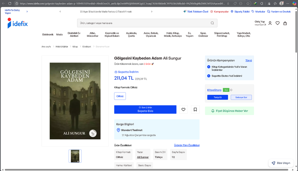The width and height of the screenshot is (298, 171).
Task: Open Hobi, Kitap, Müzik, Kırtasiye menu
Action: tap(173, 35)
